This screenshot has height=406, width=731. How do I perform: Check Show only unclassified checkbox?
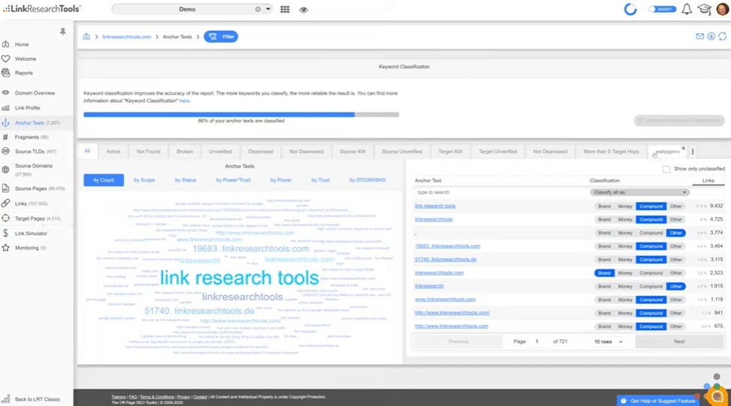666,169
